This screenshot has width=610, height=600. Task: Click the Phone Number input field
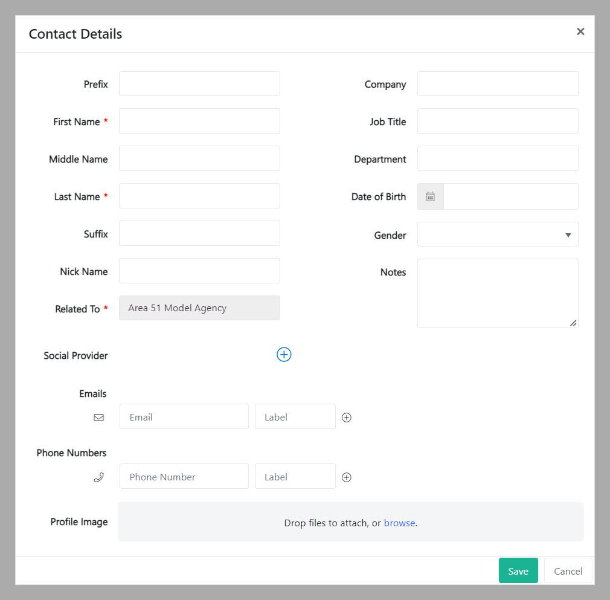(184, 476)
